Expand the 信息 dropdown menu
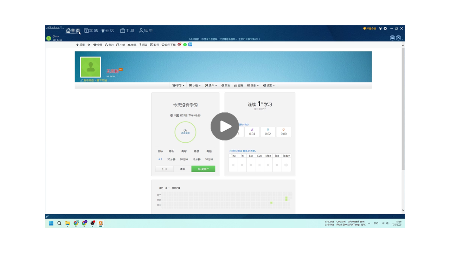450x253 pixels. [x=253, y=85]
